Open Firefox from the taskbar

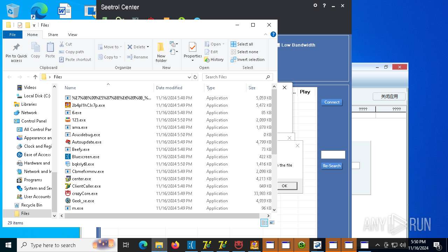175,245
